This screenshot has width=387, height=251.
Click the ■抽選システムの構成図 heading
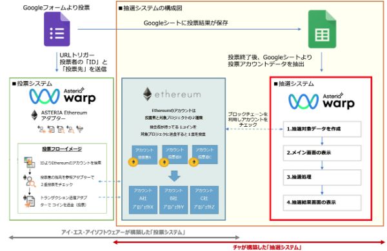[x=150, y=8]
